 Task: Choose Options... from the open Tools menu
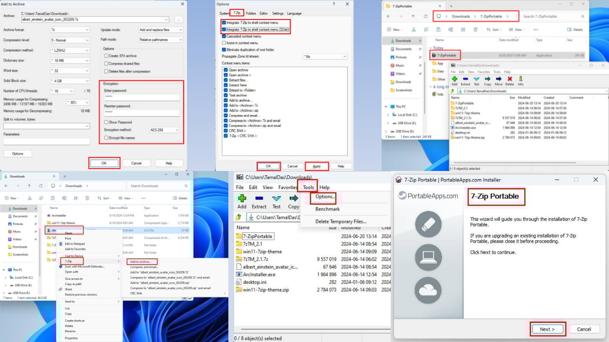(325, 197)
